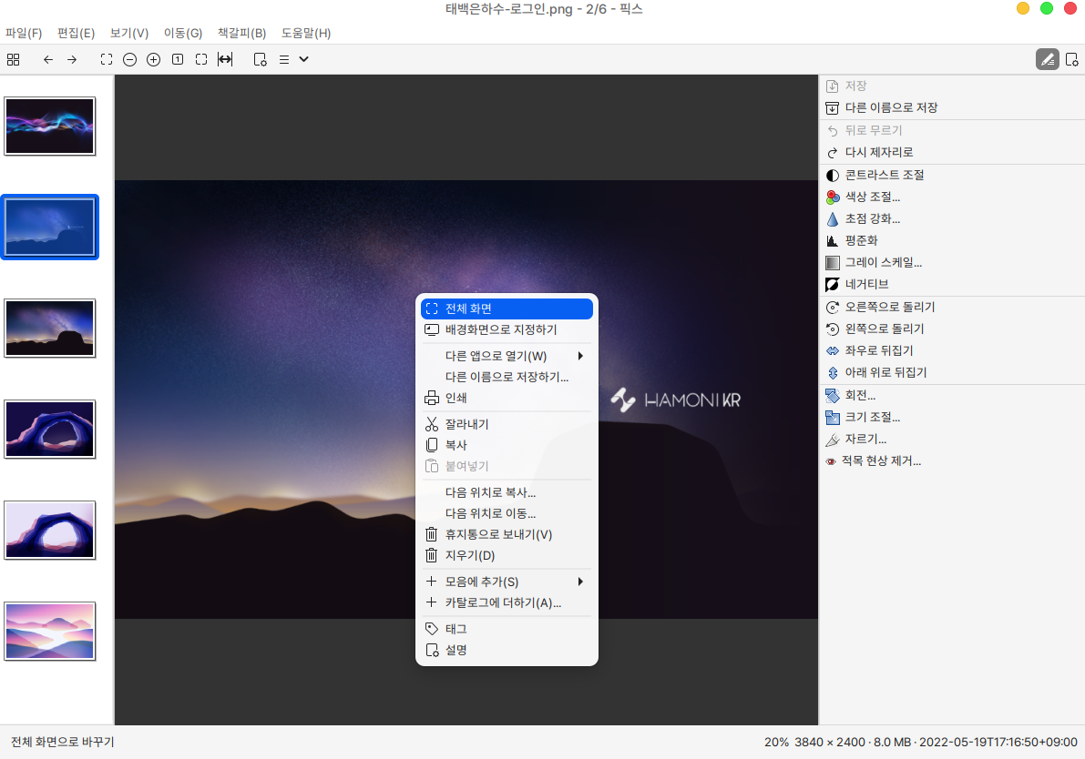Image resolution: width=1085 pixels, height=759 pixels.
Task: Choose 배경화면으로 지정하기 from context menu
Action: click(x=500, y=329)
